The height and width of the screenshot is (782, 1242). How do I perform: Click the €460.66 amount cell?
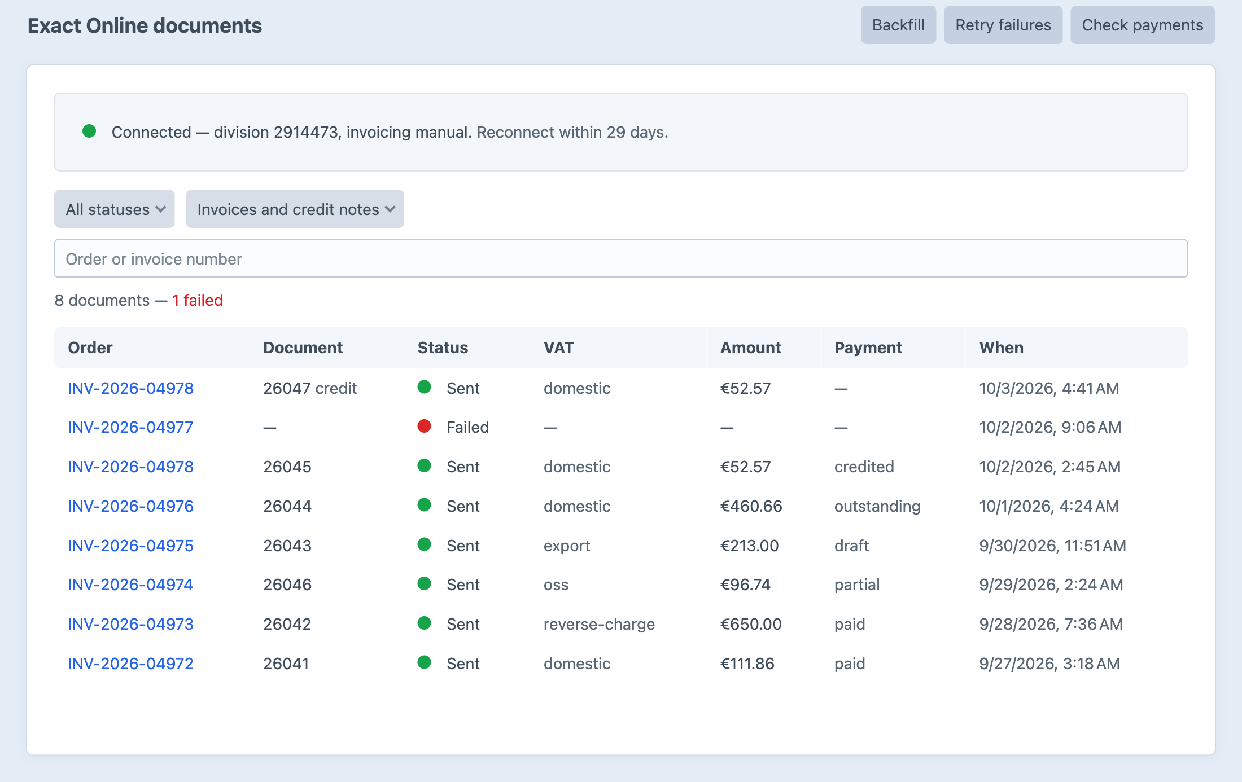click(751, 506)
